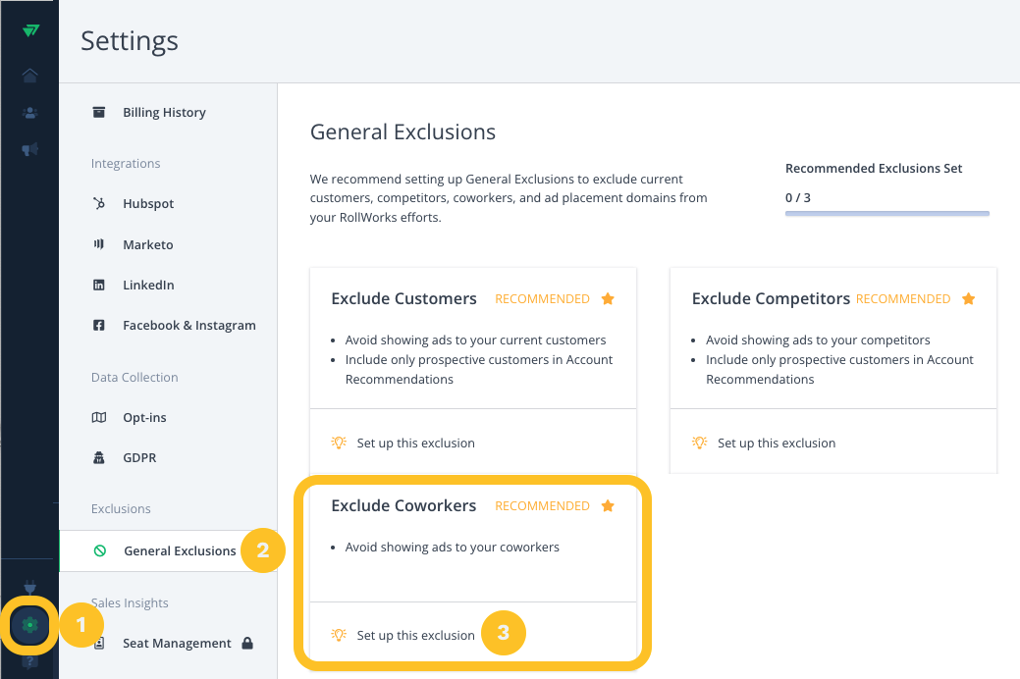Screen dimensions: 1020x679
Task: Click 'Avoid showing ads to your competitors'
Action: [x=818, y=340]
